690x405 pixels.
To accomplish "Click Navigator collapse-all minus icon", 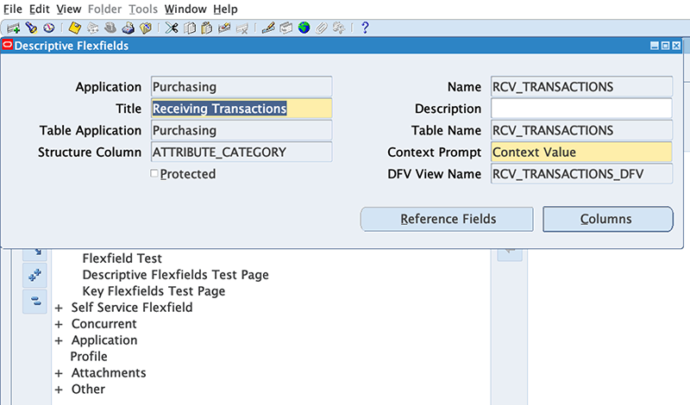I will (x=34, y=302).
